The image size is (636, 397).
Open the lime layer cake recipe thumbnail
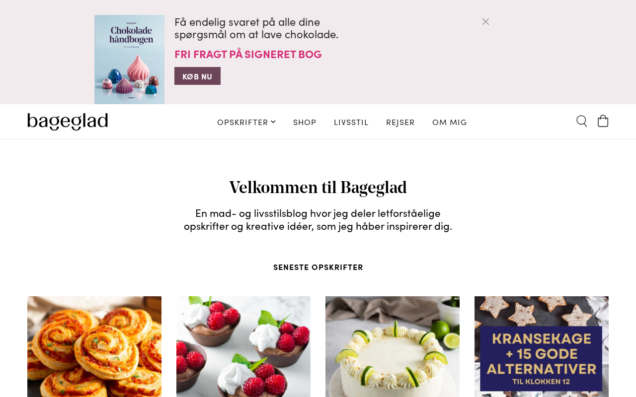tap(393, 346)
